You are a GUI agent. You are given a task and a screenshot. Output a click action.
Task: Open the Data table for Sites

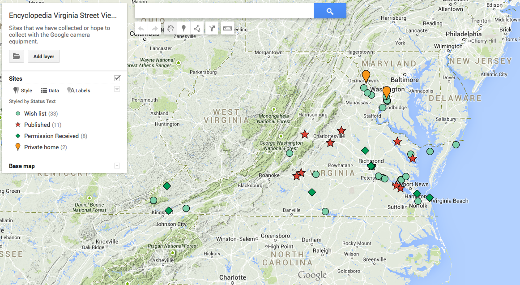pos(50,91)
